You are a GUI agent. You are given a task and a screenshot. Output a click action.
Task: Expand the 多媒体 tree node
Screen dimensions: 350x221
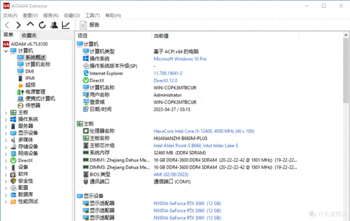[x=6, y=140]
